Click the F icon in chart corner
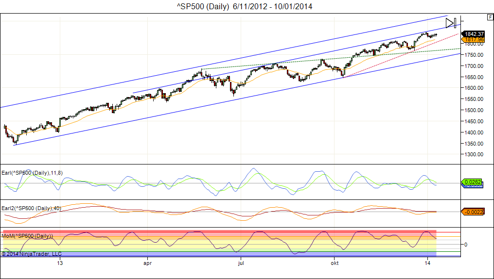 click(489, 17)
